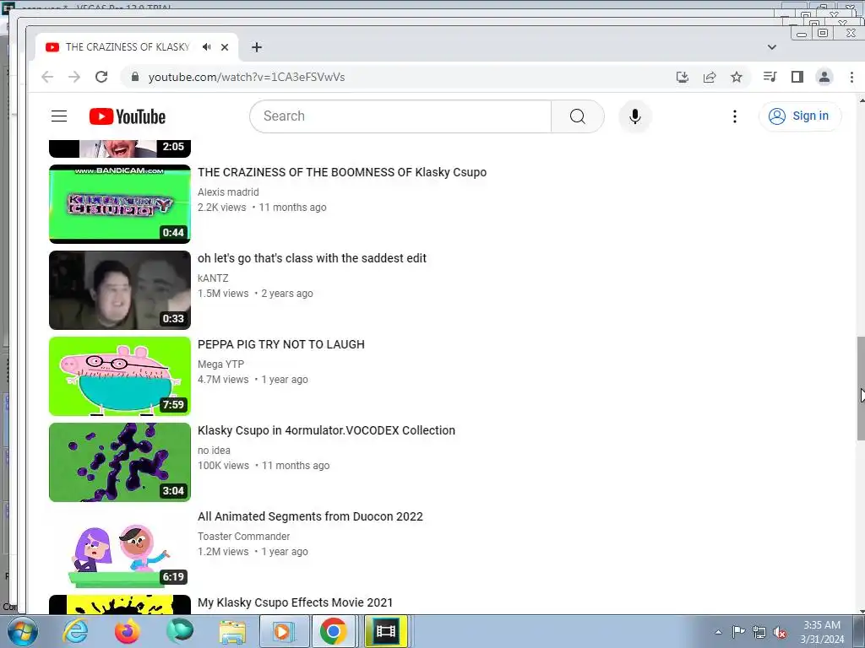865x648 pixels.
Task: Click the Sign in button
Action: coord(800,116)
